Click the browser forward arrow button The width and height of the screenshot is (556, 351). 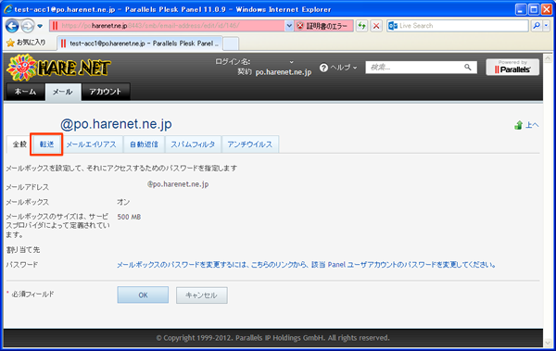[x=27, y=26]
